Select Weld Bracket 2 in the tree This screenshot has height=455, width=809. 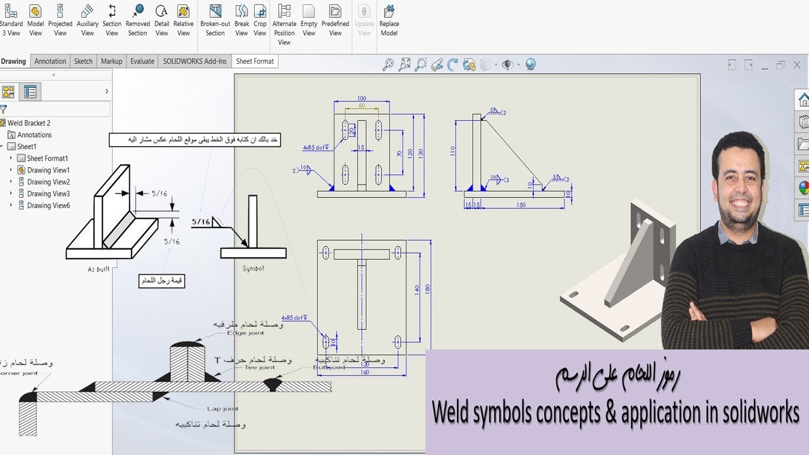[28, 123]
